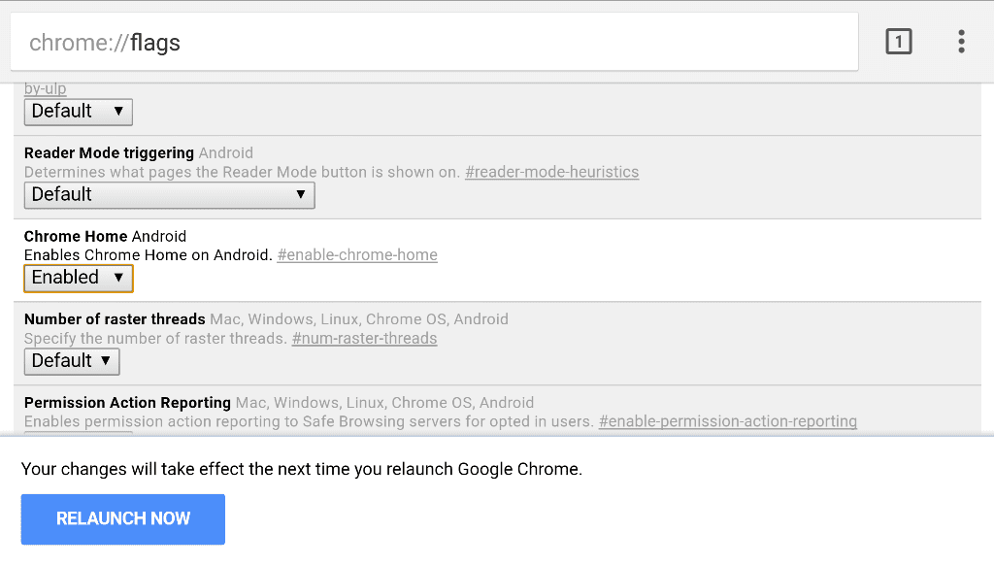Open the Number of raster threads dropdown
The width and height of the screenshot is (994, 566).
tap(71, 361)
